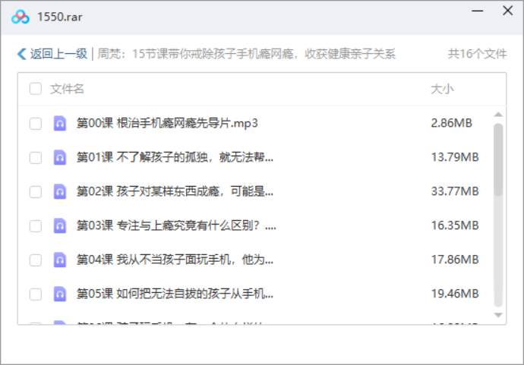Select checkbox for 第05课 file

[36, 294]
